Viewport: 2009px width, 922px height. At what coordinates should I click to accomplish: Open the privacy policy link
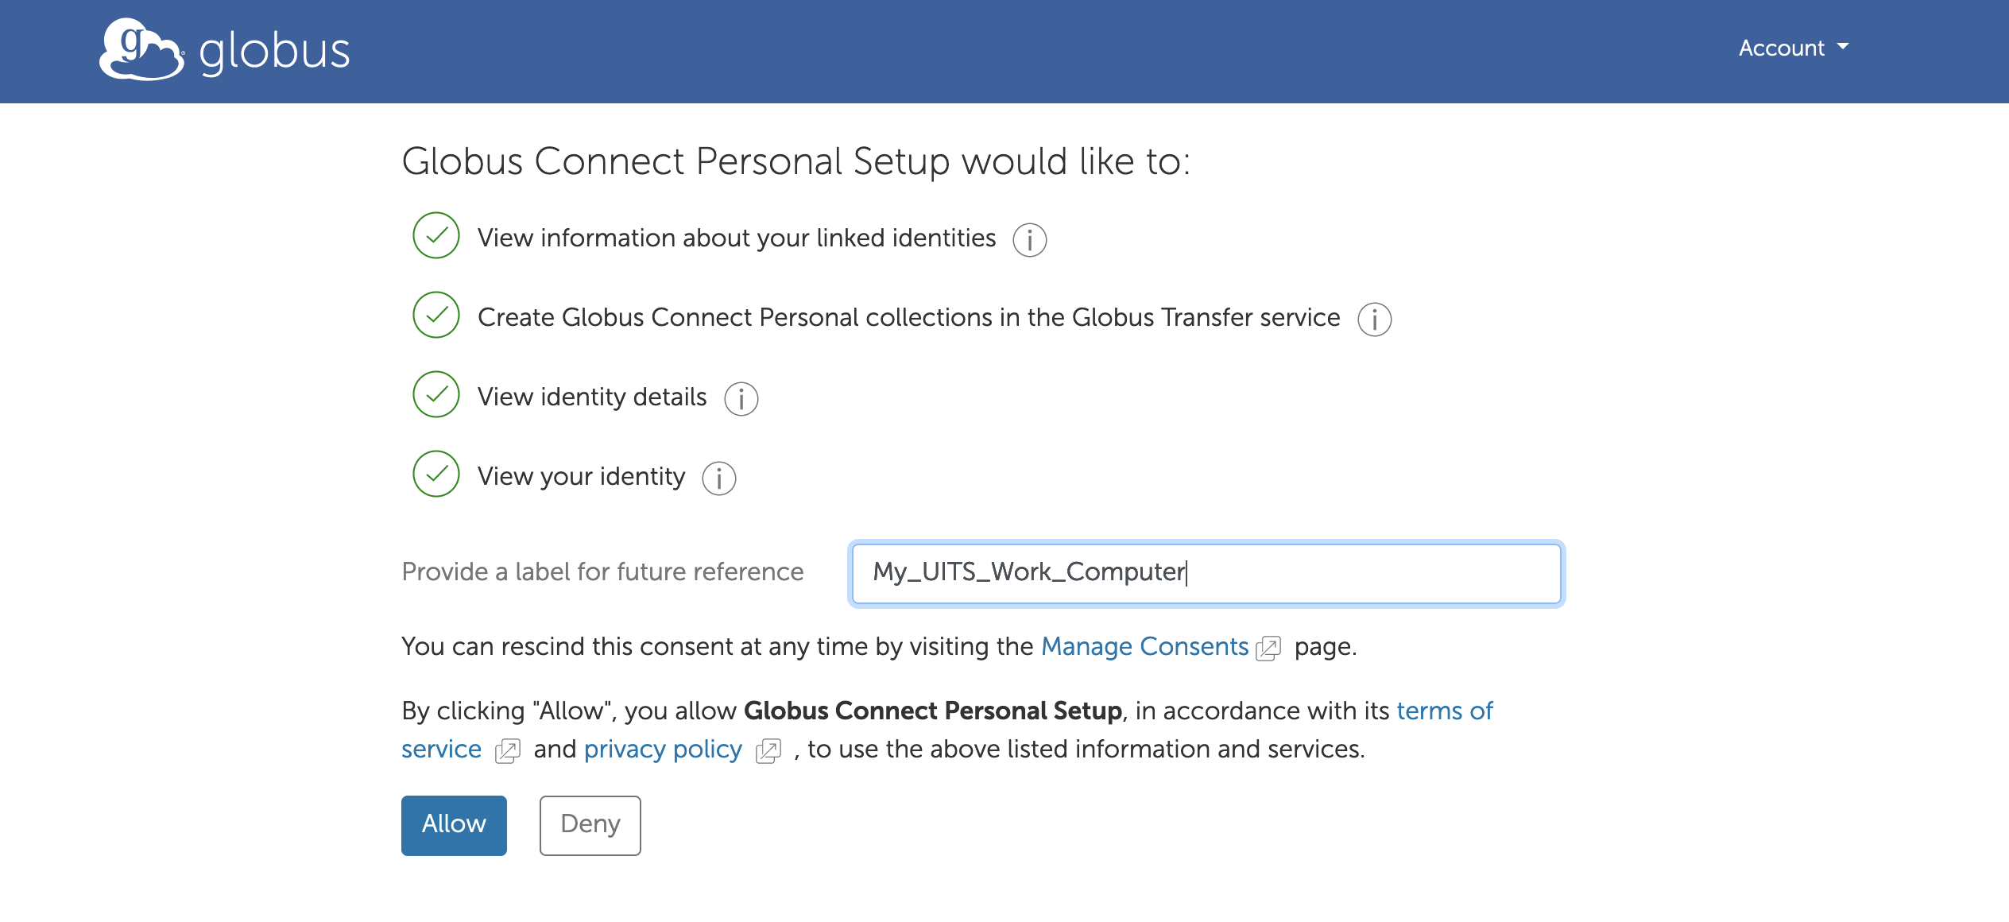663,749
